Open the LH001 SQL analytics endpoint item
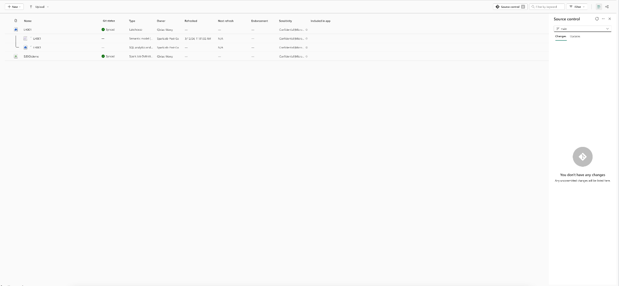The width and height of the screenshot is (619, 286). tap(37, 48)
